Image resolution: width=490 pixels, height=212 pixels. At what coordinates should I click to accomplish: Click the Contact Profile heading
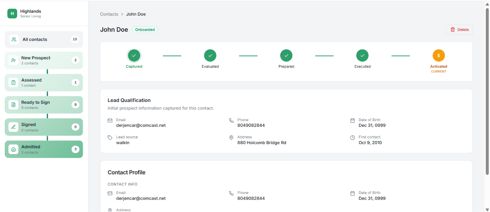tap(126, 173)
